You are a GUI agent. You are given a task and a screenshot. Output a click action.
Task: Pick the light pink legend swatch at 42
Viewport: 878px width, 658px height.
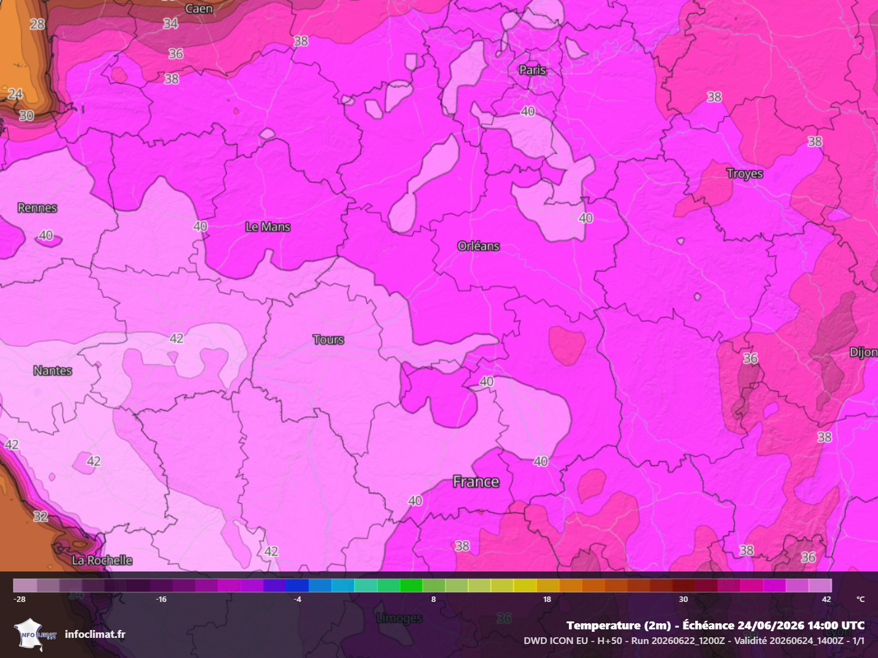click(x=820, y=585)
